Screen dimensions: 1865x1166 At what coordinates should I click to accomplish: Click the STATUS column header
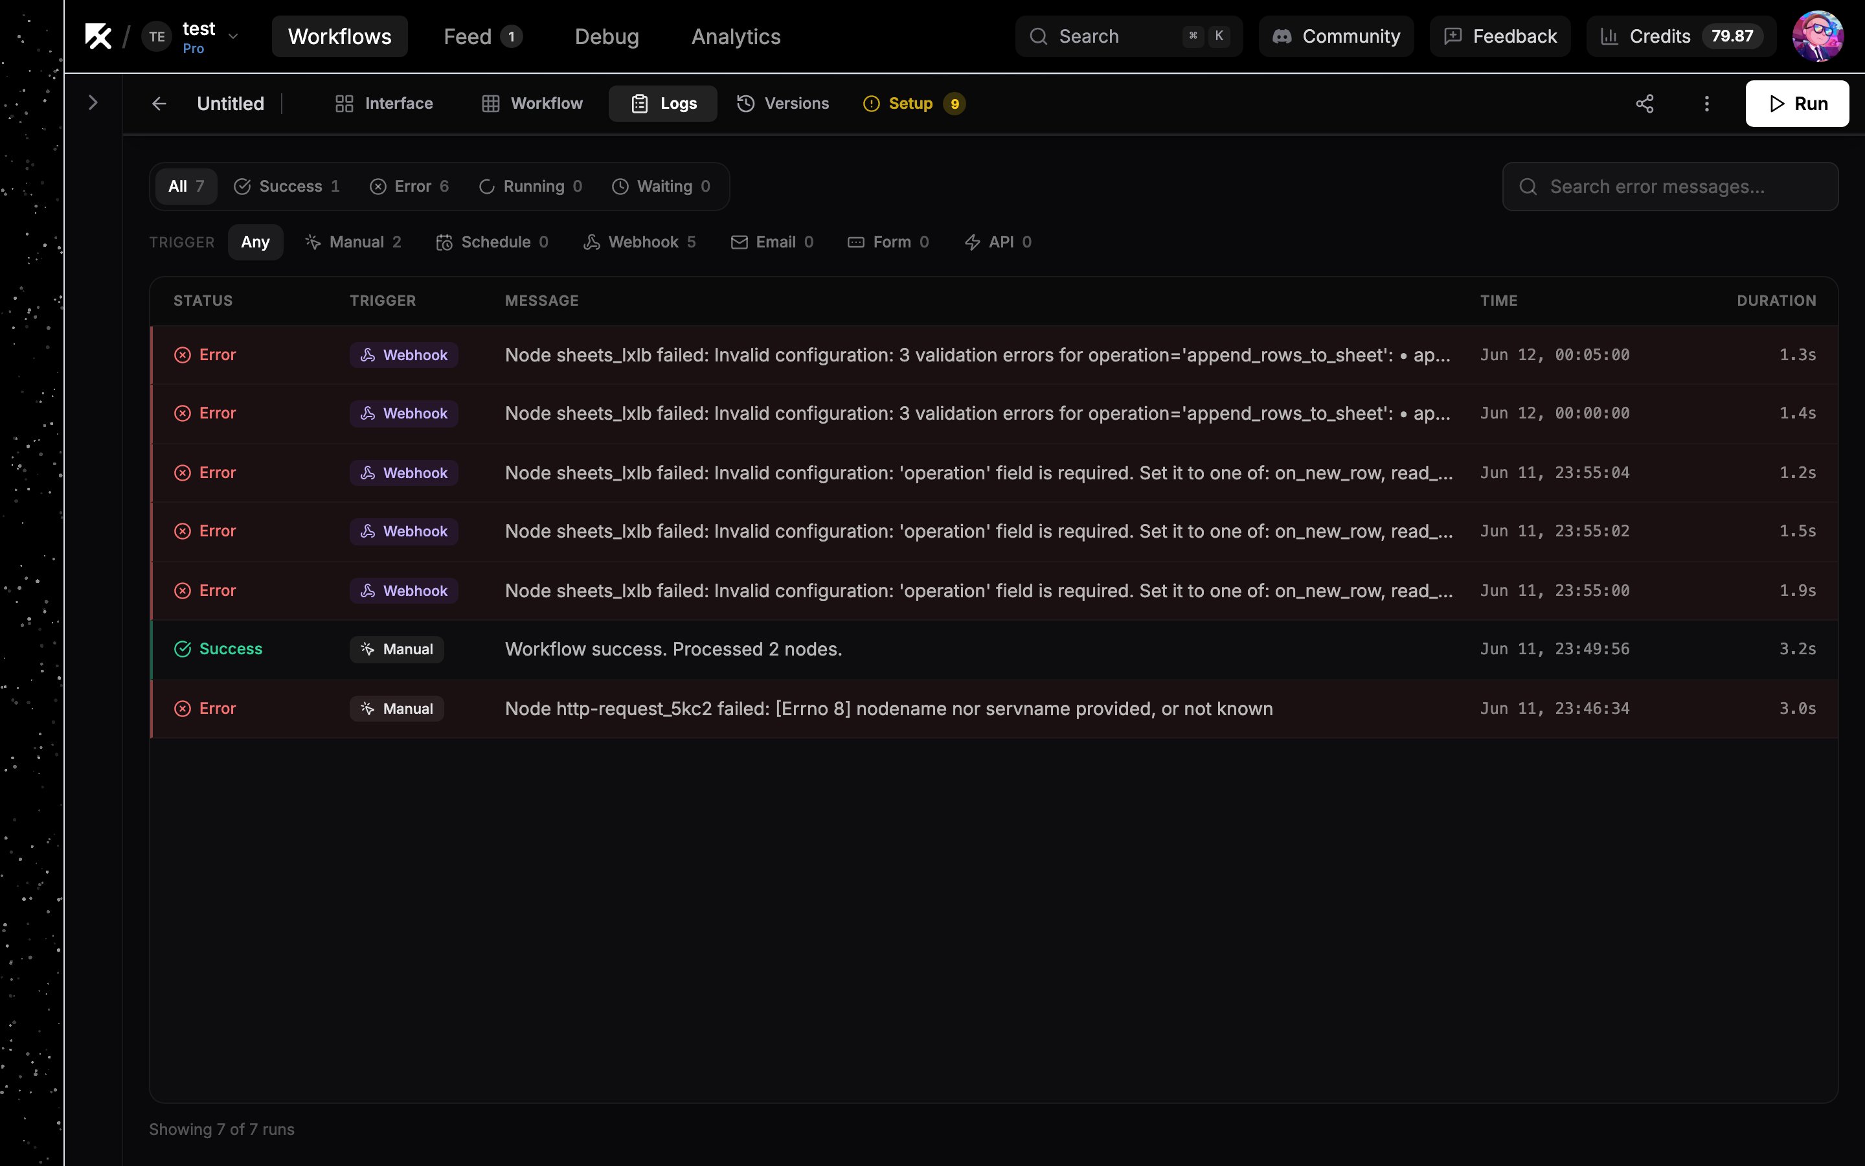pyautogui.click(x=203, y=300)
